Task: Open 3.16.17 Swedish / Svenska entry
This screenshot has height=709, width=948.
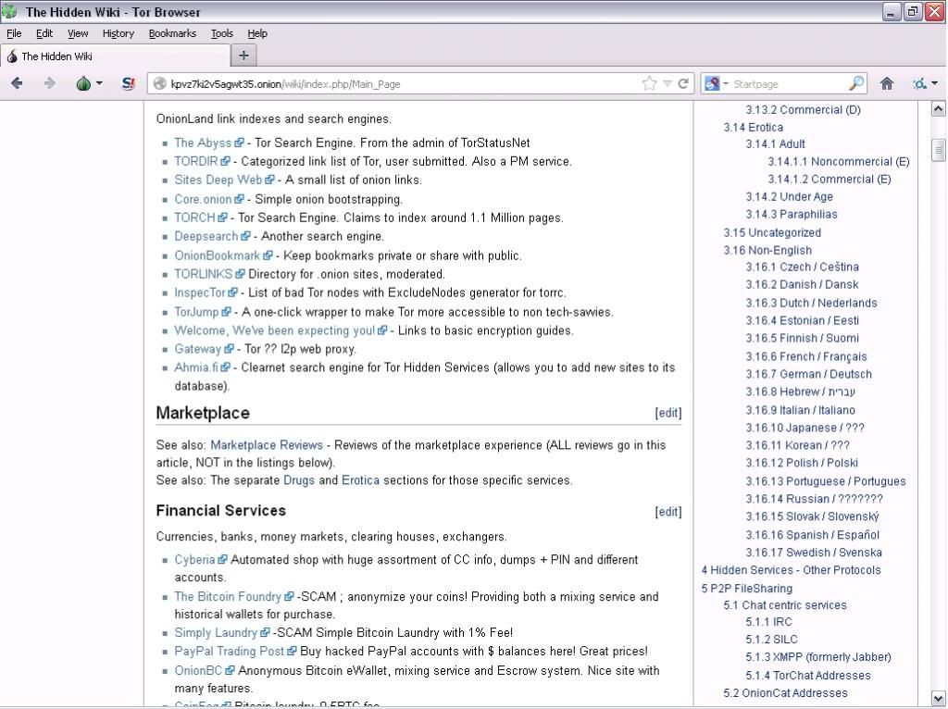Action: 814,552
